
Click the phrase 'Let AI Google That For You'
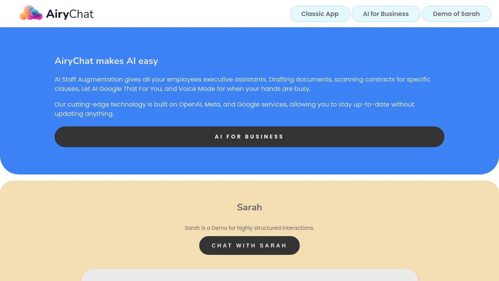point(121,89)
